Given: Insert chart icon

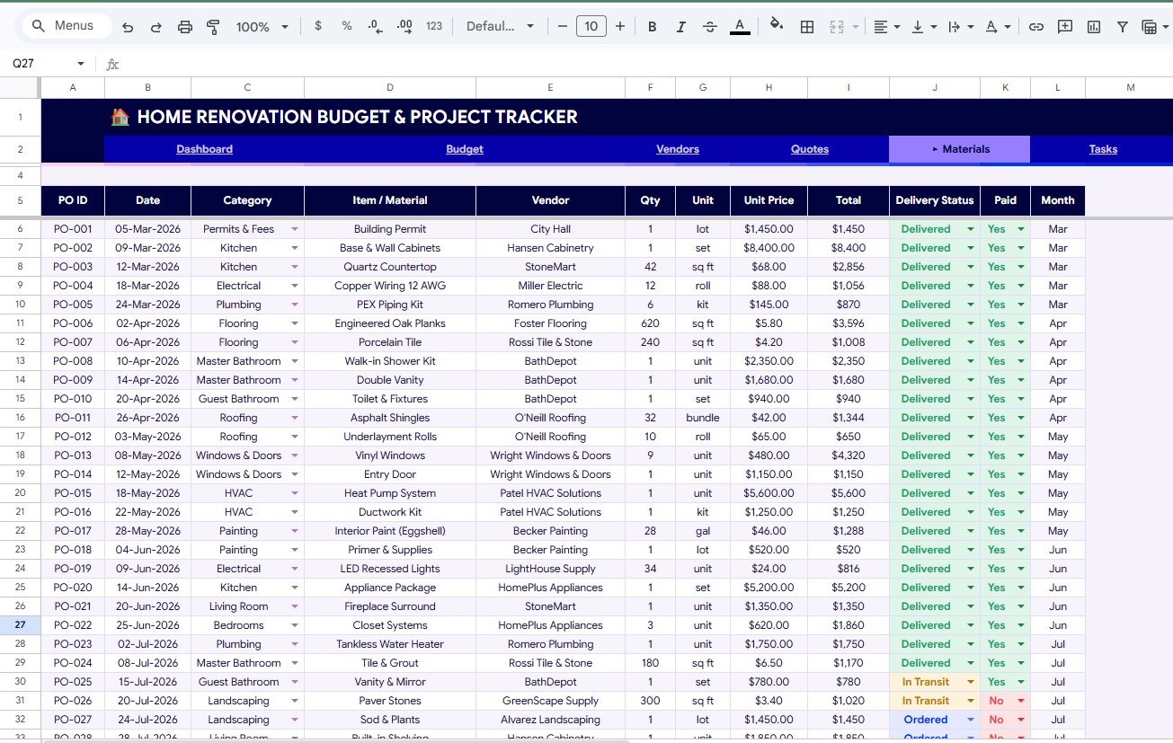Looking at the screenshot, I should tap(1094, 27).
